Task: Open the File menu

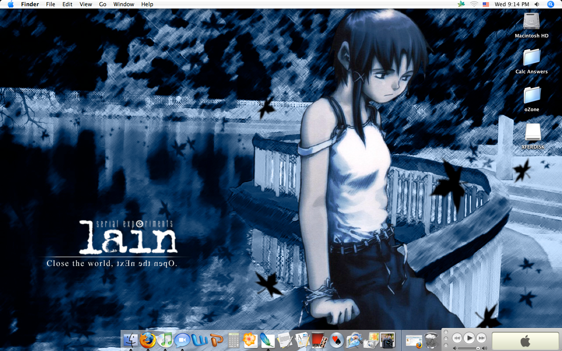Action: pyautogui.click(x=51, y=4)
